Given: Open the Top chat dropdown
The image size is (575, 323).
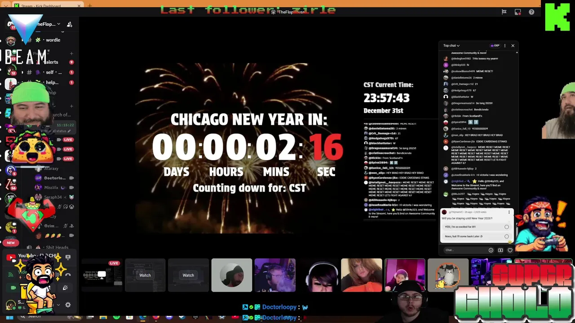Looking at the screenshot, I should pos(451,45).
